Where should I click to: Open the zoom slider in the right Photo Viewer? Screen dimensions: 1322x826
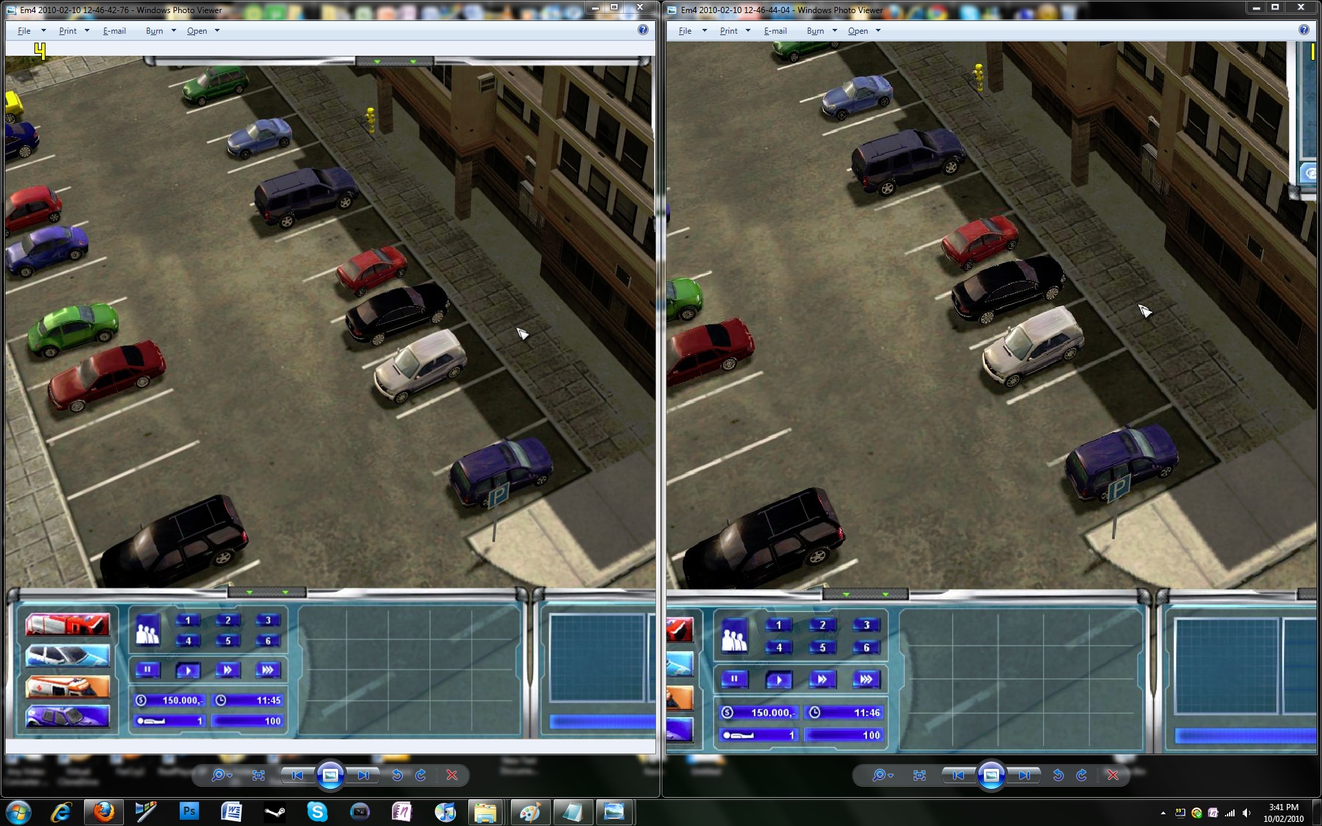pyautogui.click(x=882, y=776)
